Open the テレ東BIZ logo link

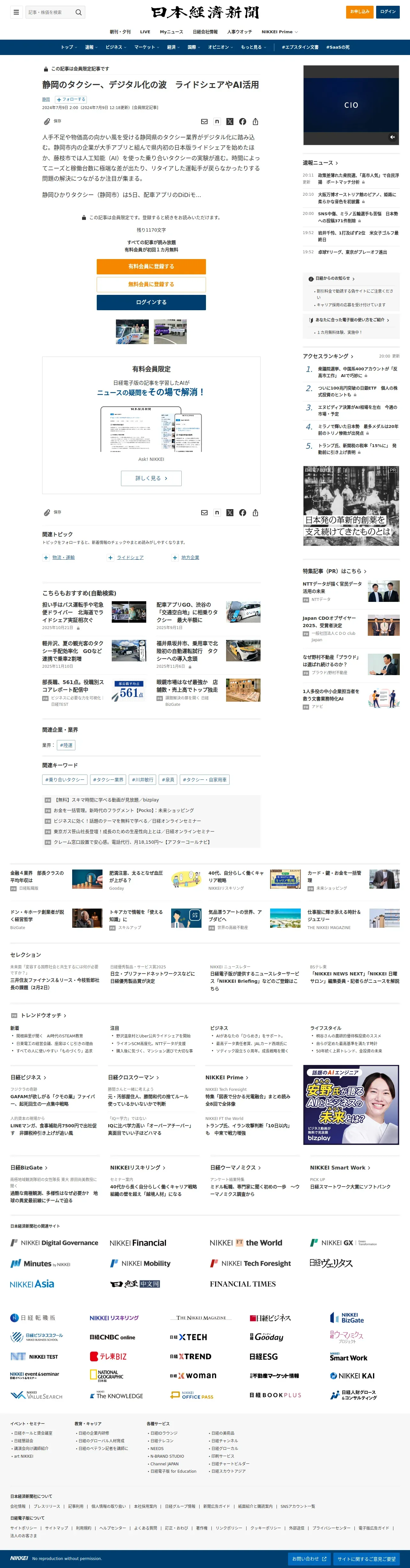tap(108, 1357)
